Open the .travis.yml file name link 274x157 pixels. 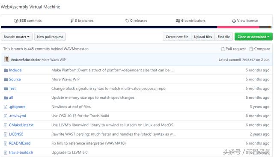[18, 116]
